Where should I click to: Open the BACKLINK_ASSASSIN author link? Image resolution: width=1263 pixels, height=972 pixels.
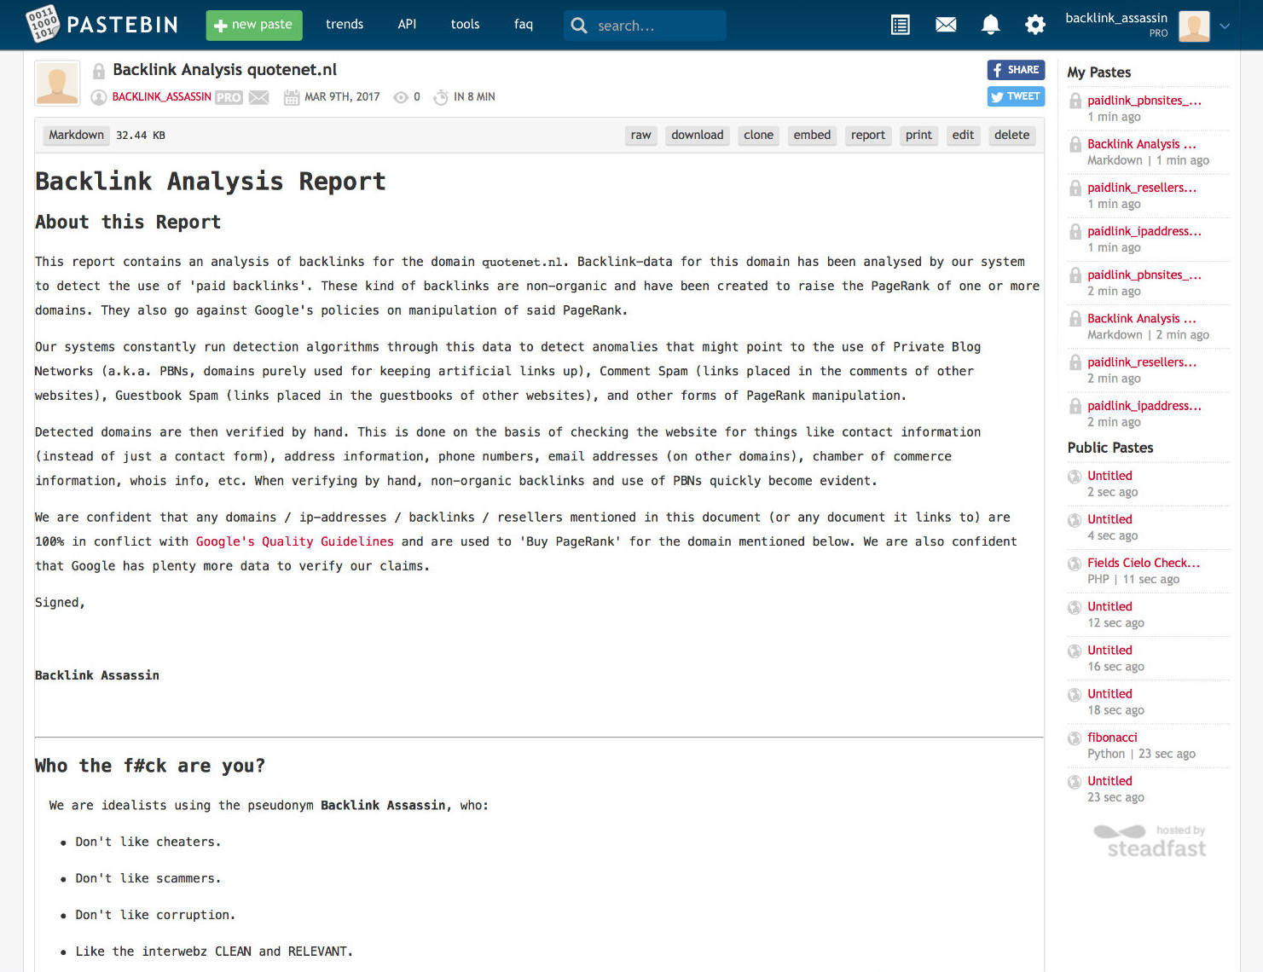click(x=162, y=97)
